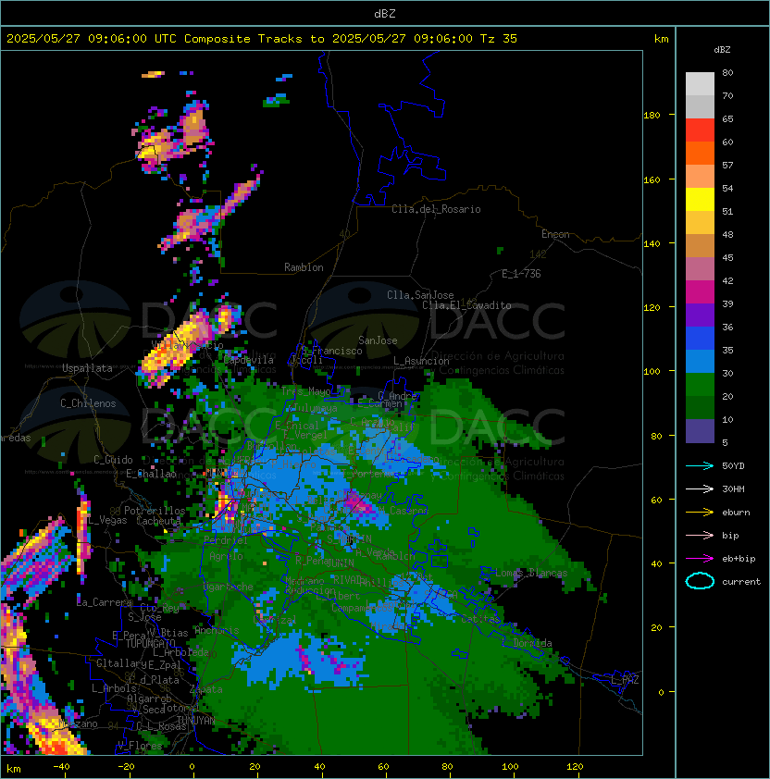Viewport: 770px width, 779px height.
Task: Click the '42' value on dBZ scale
Action: tap(727, 280)
